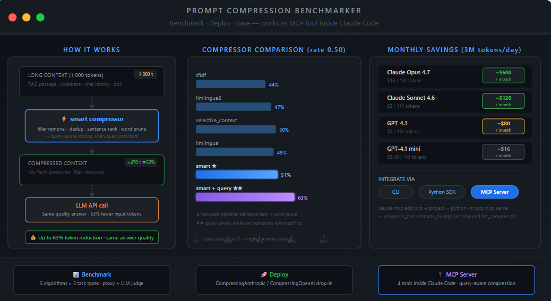
Task: Click the ~$16 / month savings badge
Action: click(503, 152)
